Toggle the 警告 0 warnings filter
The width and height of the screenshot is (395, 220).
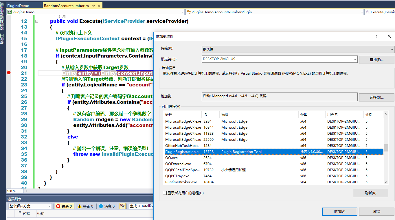(x=85, y=206)
